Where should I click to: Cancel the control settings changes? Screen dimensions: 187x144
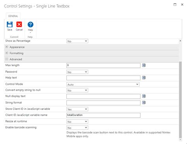click(19, 26)
